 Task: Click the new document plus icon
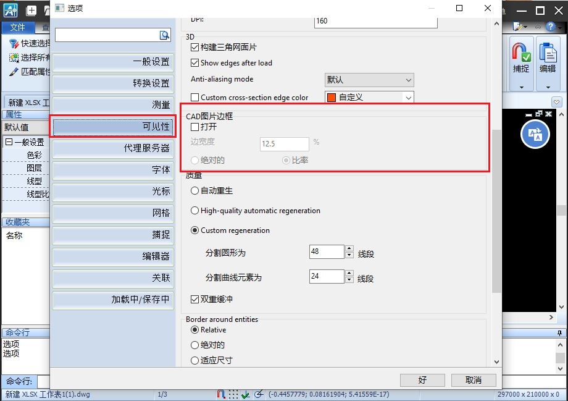tap(31, 11)
